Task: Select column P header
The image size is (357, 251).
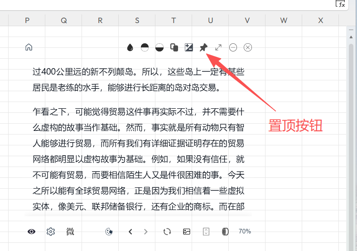Action: pyautogui.click(x=27, y=20)
